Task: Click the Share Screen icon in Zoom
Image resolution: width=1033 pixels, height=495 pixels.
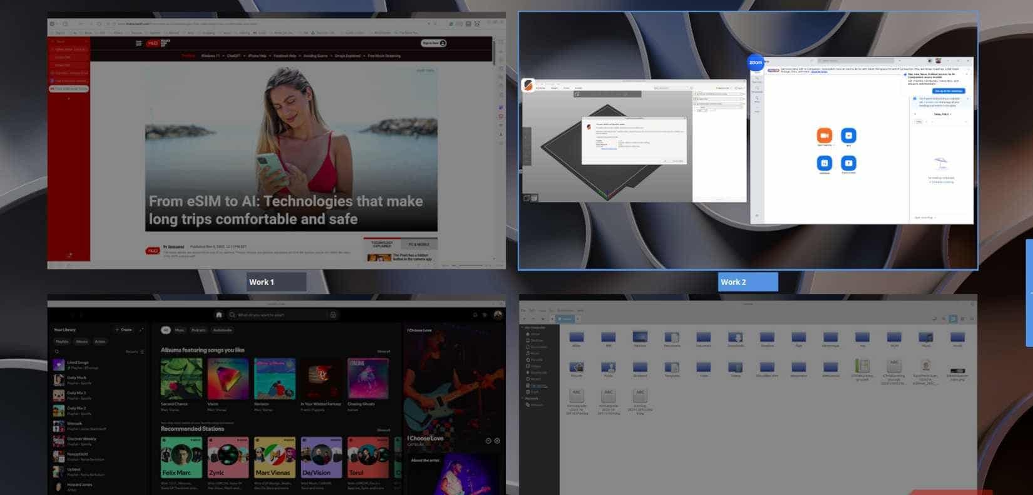Action: click(848, 163)
